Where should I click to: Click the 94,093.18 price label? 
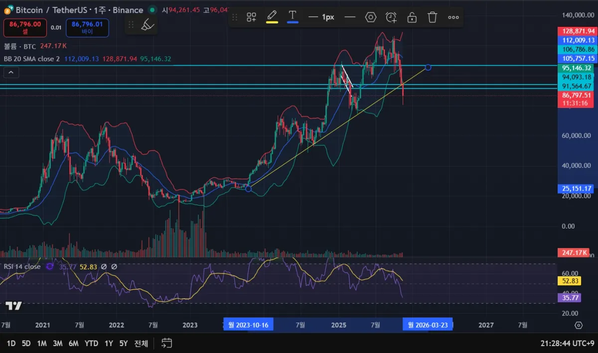coord(577,77)
